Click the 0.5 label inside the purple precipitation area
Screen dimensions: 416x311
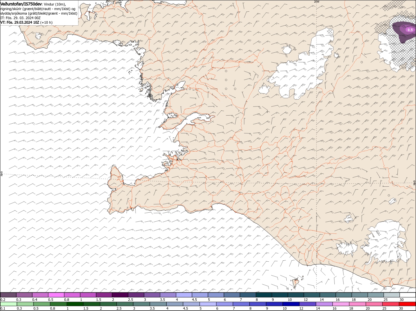coord(410,30)
